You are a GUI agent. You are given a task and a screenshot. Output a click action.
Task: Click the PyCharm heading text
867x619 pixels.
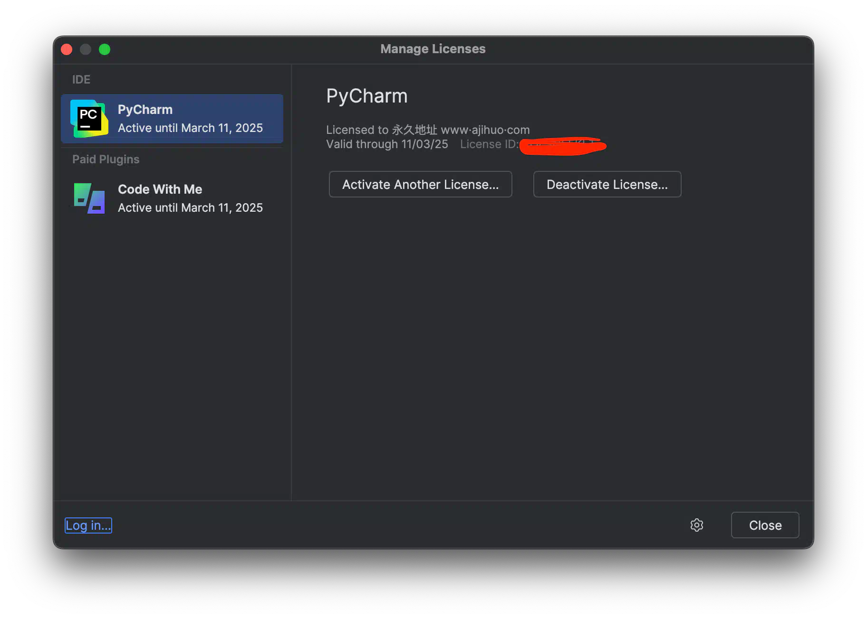[x=367, y=96]
